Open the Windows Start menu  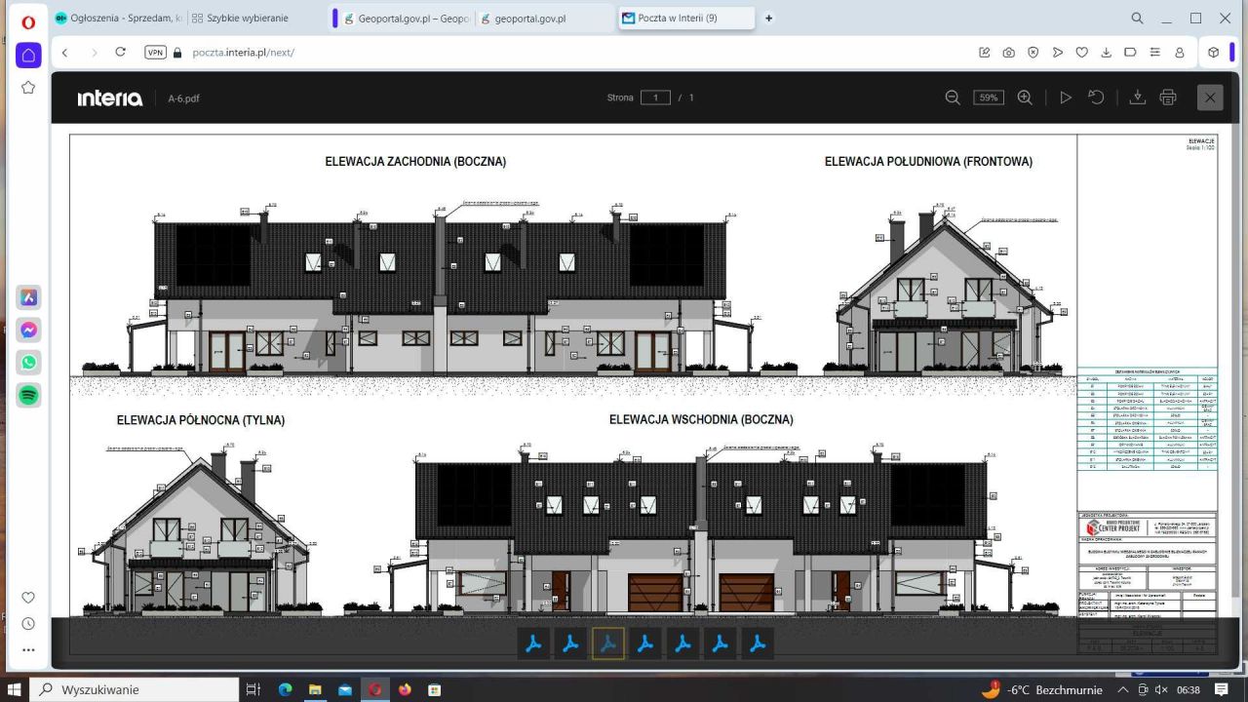(15, 689)
